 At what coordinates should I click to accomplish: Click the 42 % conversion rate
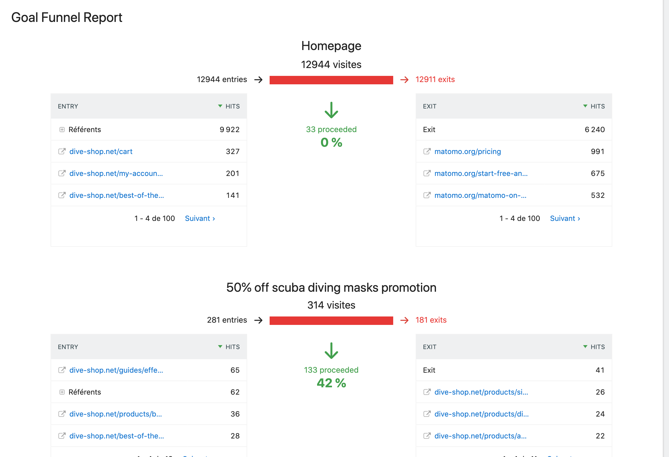[x=331, y=383]
